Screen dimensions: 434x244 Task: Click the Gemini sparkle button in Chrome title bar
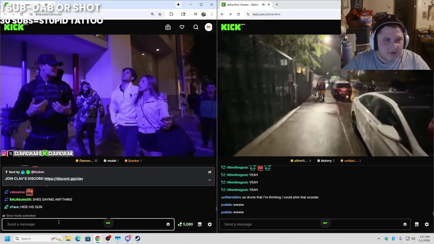pos(178,4)
